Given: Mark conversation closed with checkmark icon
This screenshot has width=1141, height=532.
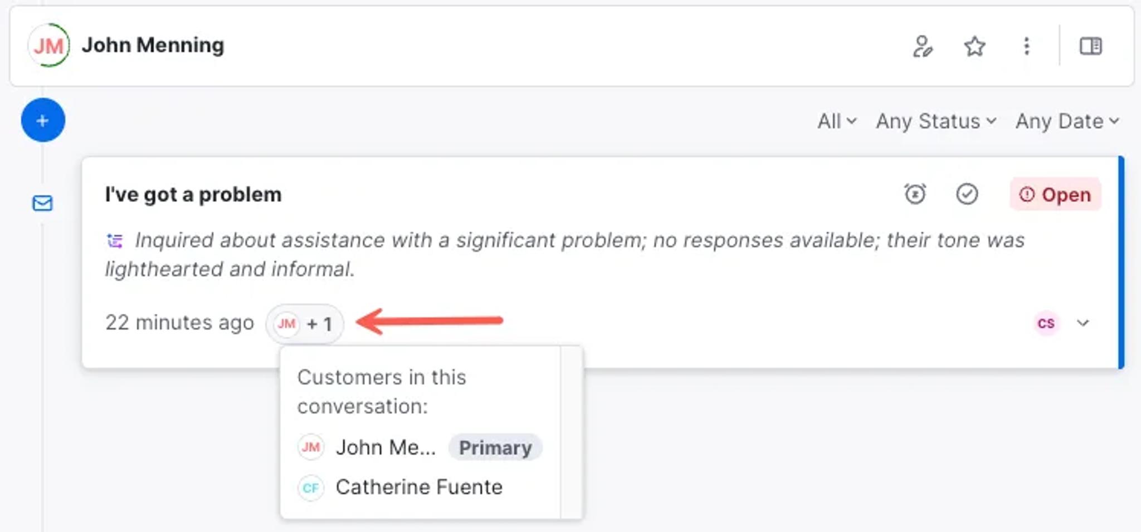Looking at the screenshot, I should pos(967,194).
